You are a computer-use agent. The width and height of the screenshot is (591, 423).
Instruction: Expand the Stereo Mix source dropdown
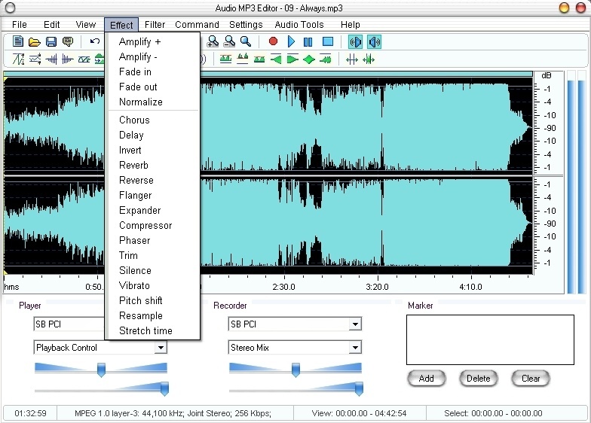(355, 348)
